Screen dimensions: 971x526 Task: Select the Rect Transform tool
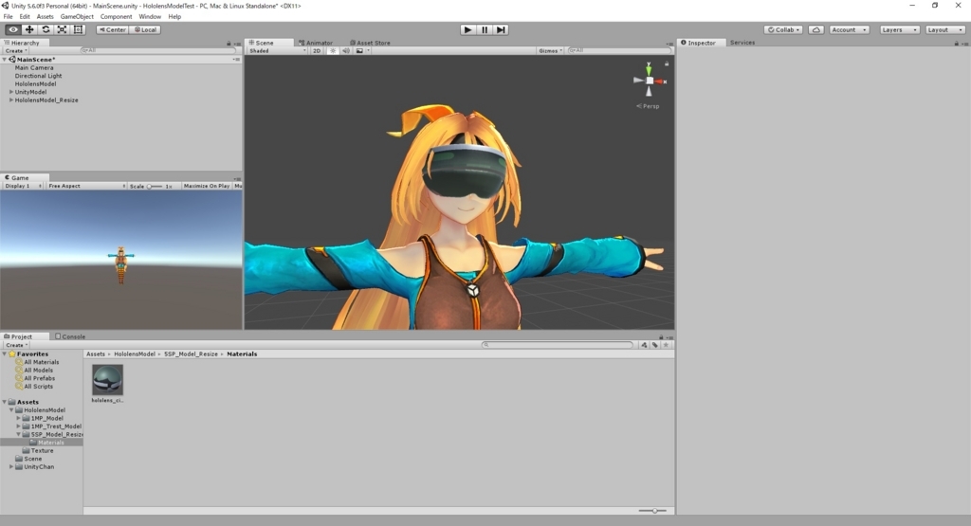(78, 29)
